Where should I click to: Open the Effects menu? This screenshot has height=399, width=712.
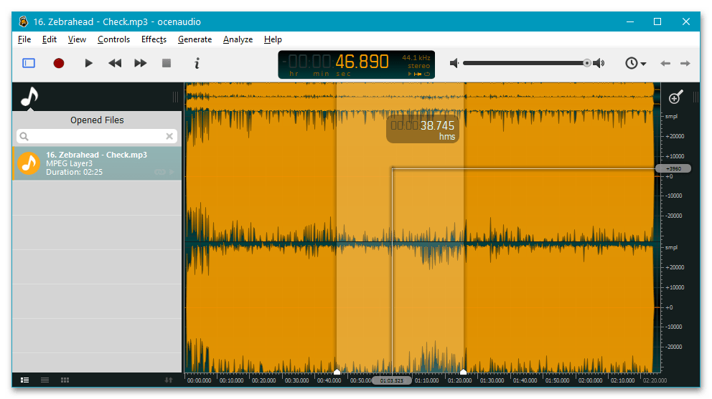pos(154,39)
